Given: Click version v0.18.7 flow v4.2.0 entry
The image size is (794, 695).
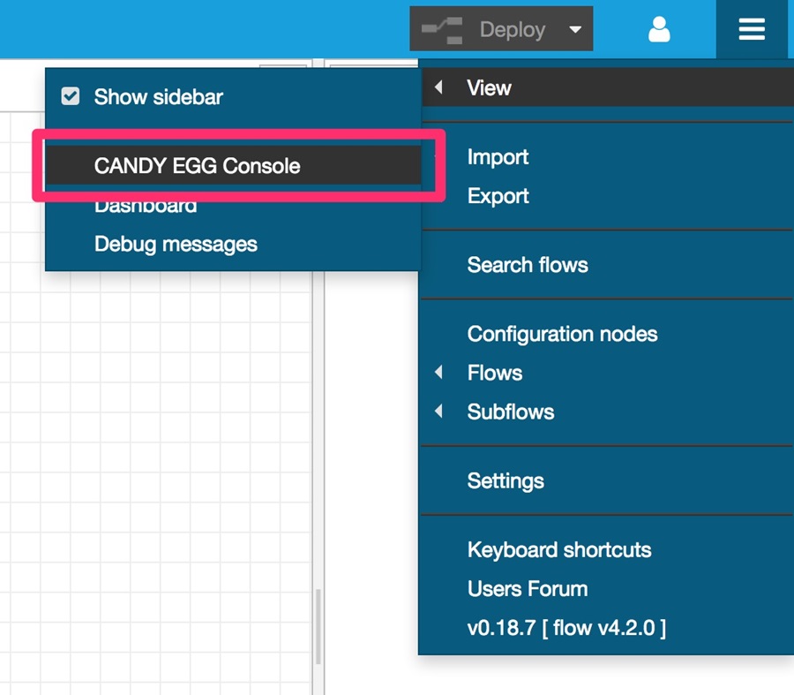Looking at the screenshot, I should [608, 628].
